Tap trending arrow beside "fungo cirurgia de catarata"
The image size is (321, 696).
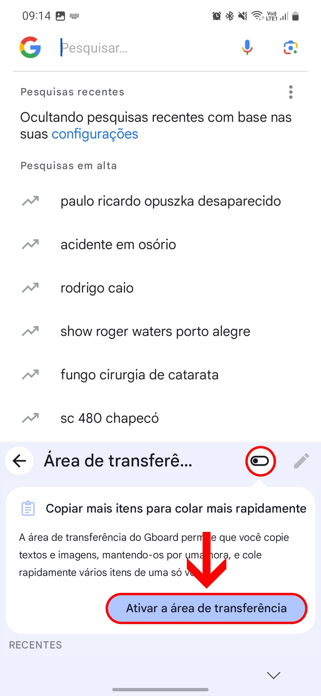coord(30,374)
